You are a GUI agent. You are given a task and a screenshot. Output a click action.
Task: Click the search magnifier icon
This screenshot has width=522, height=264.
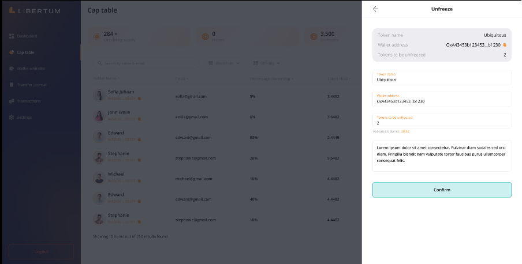tap(99, 63)
